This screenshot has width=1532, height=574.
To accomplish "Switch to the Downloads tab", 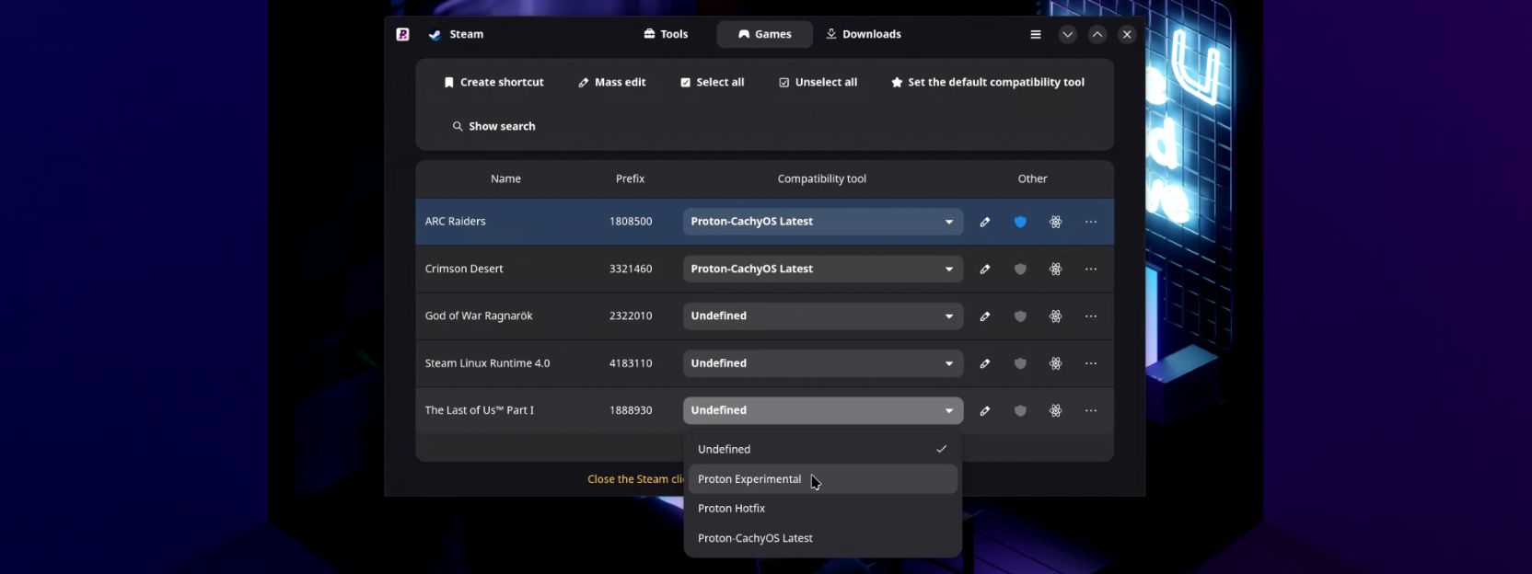I will 864,34.
